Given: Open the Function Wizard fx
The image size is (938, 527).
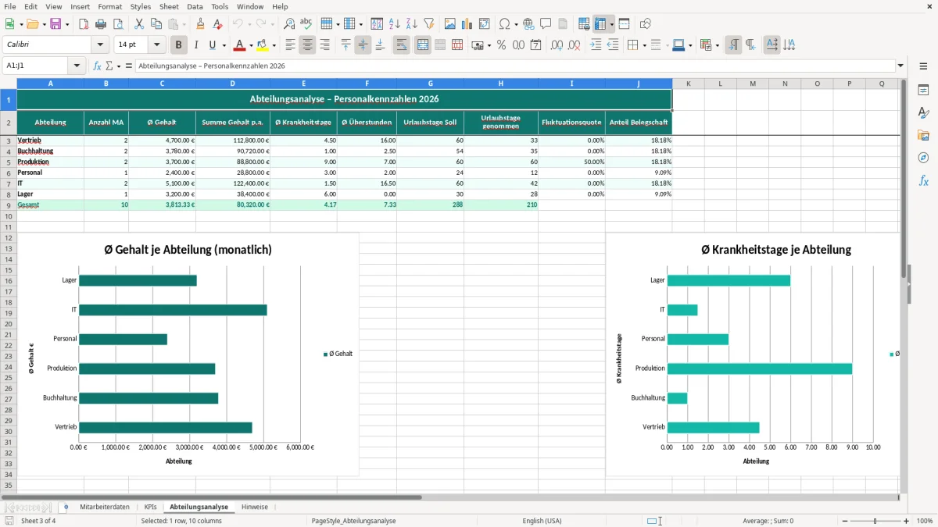Looking at the screenshot, I should point(97,66).
